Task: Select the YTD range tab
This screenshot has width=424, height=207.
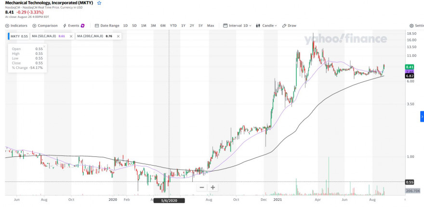Action: click(173, 26)
